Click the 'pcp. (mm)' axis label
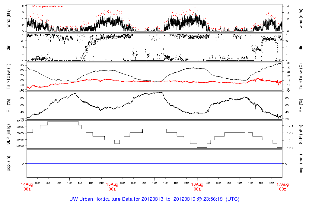This screenshot has width=309, height=211. click(301, 164)
